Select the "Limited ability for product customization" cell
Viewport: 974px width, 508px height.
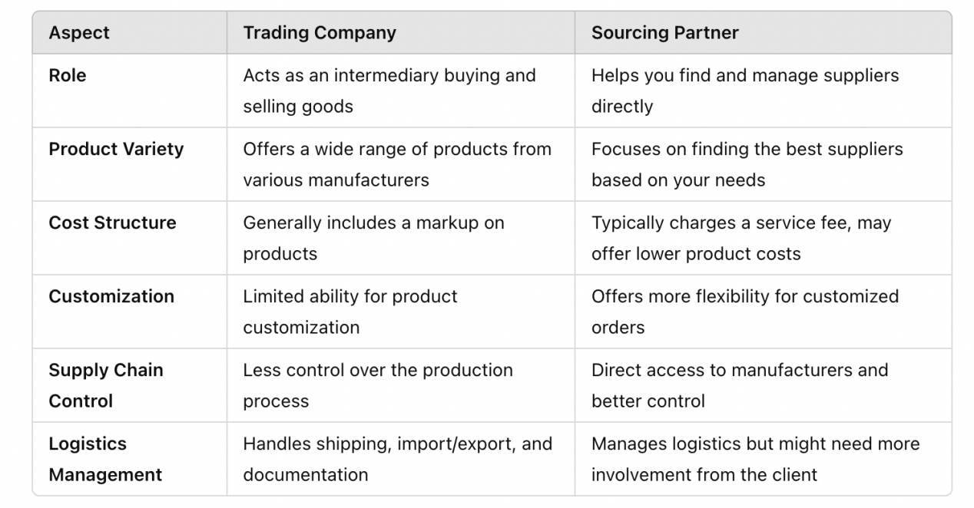[350, 312]
